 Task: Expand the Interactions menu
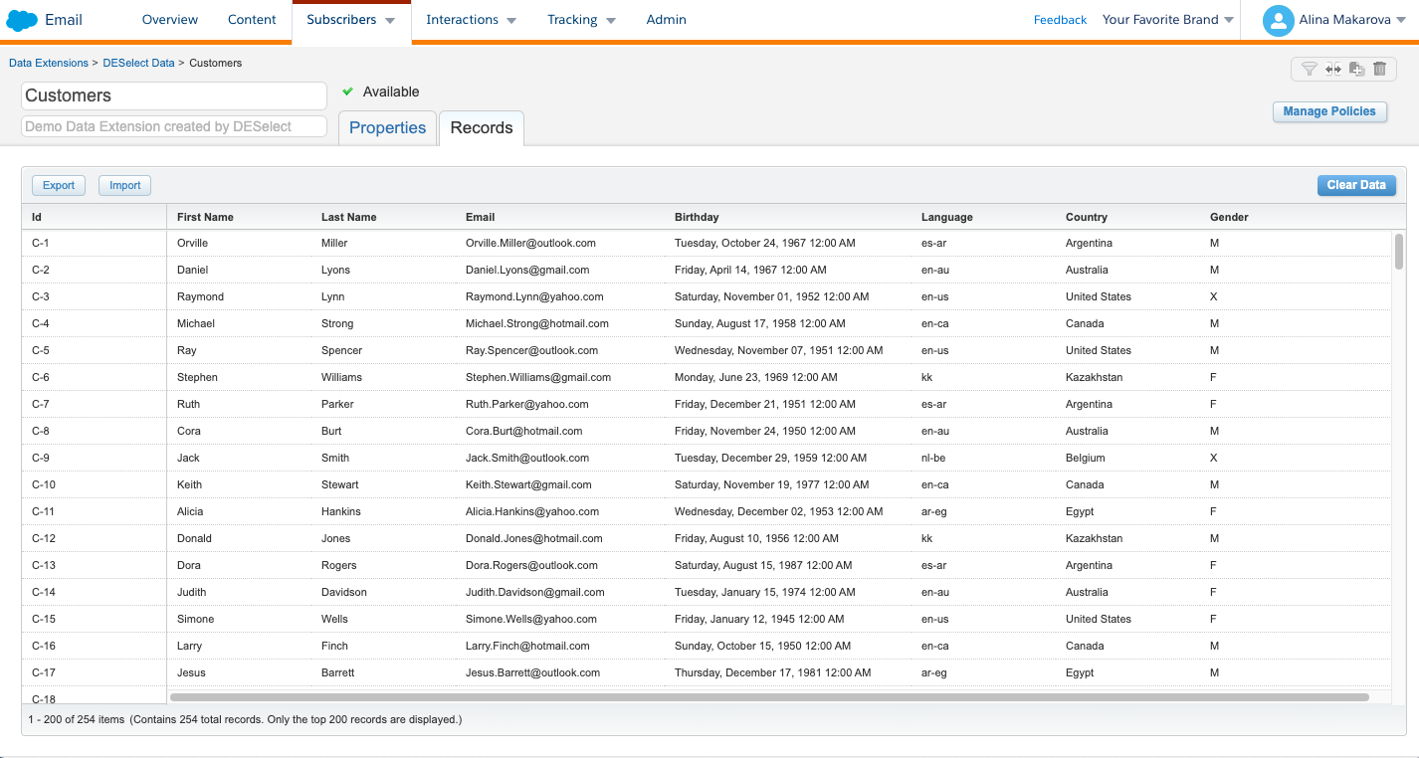pos(471,20)
